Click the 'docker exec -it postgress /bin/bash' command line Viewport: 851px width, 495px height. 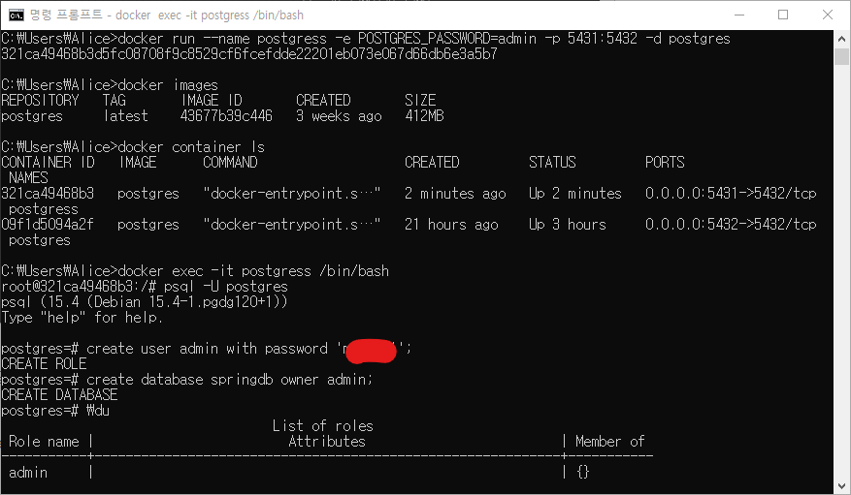(x=195, y=271)
